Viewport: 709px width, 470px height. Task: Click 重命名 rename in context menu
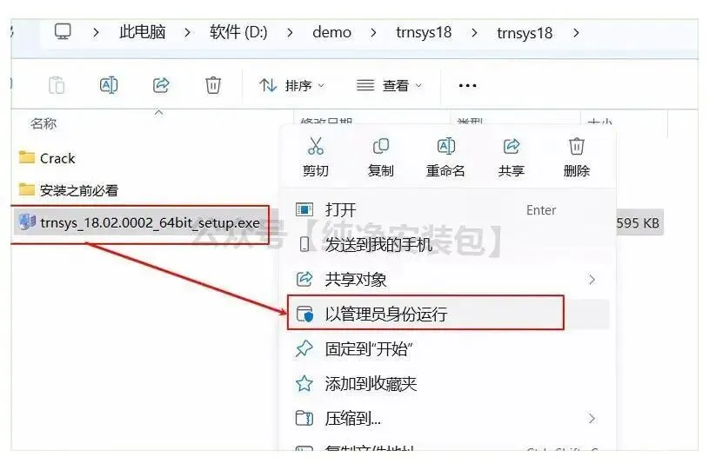coord(445,157)
